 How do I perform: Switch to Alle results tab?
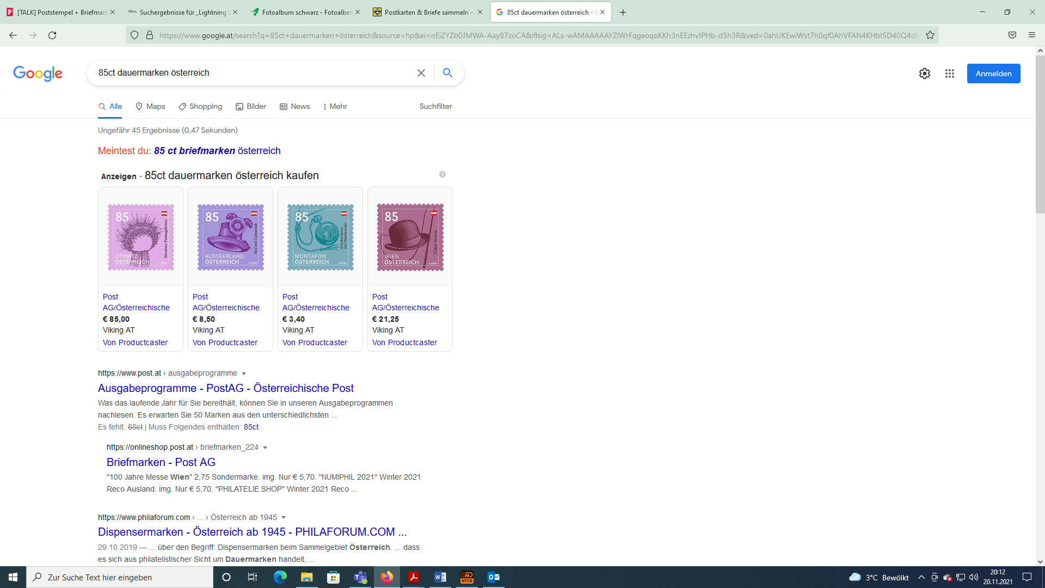110,106
